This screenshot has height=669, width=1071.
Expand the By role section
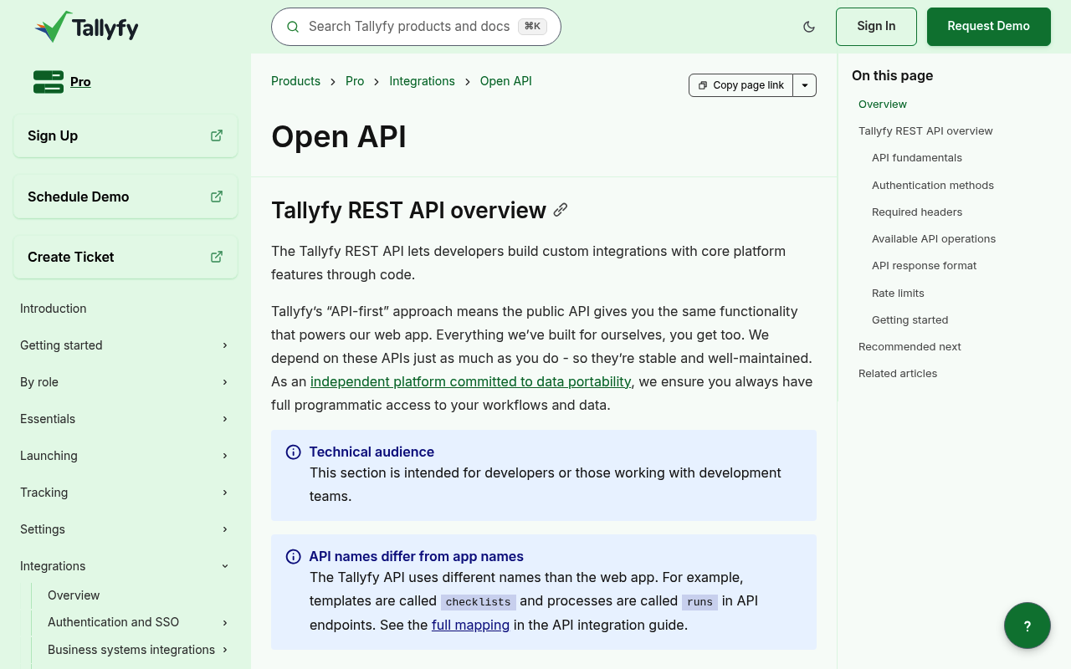pyautogui.click(x=225, y=382)
